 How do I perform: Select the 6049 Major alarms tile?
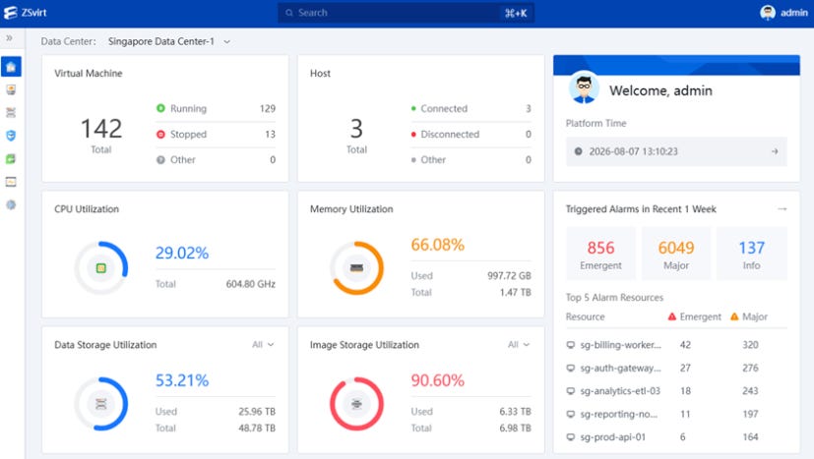(676, 255)
